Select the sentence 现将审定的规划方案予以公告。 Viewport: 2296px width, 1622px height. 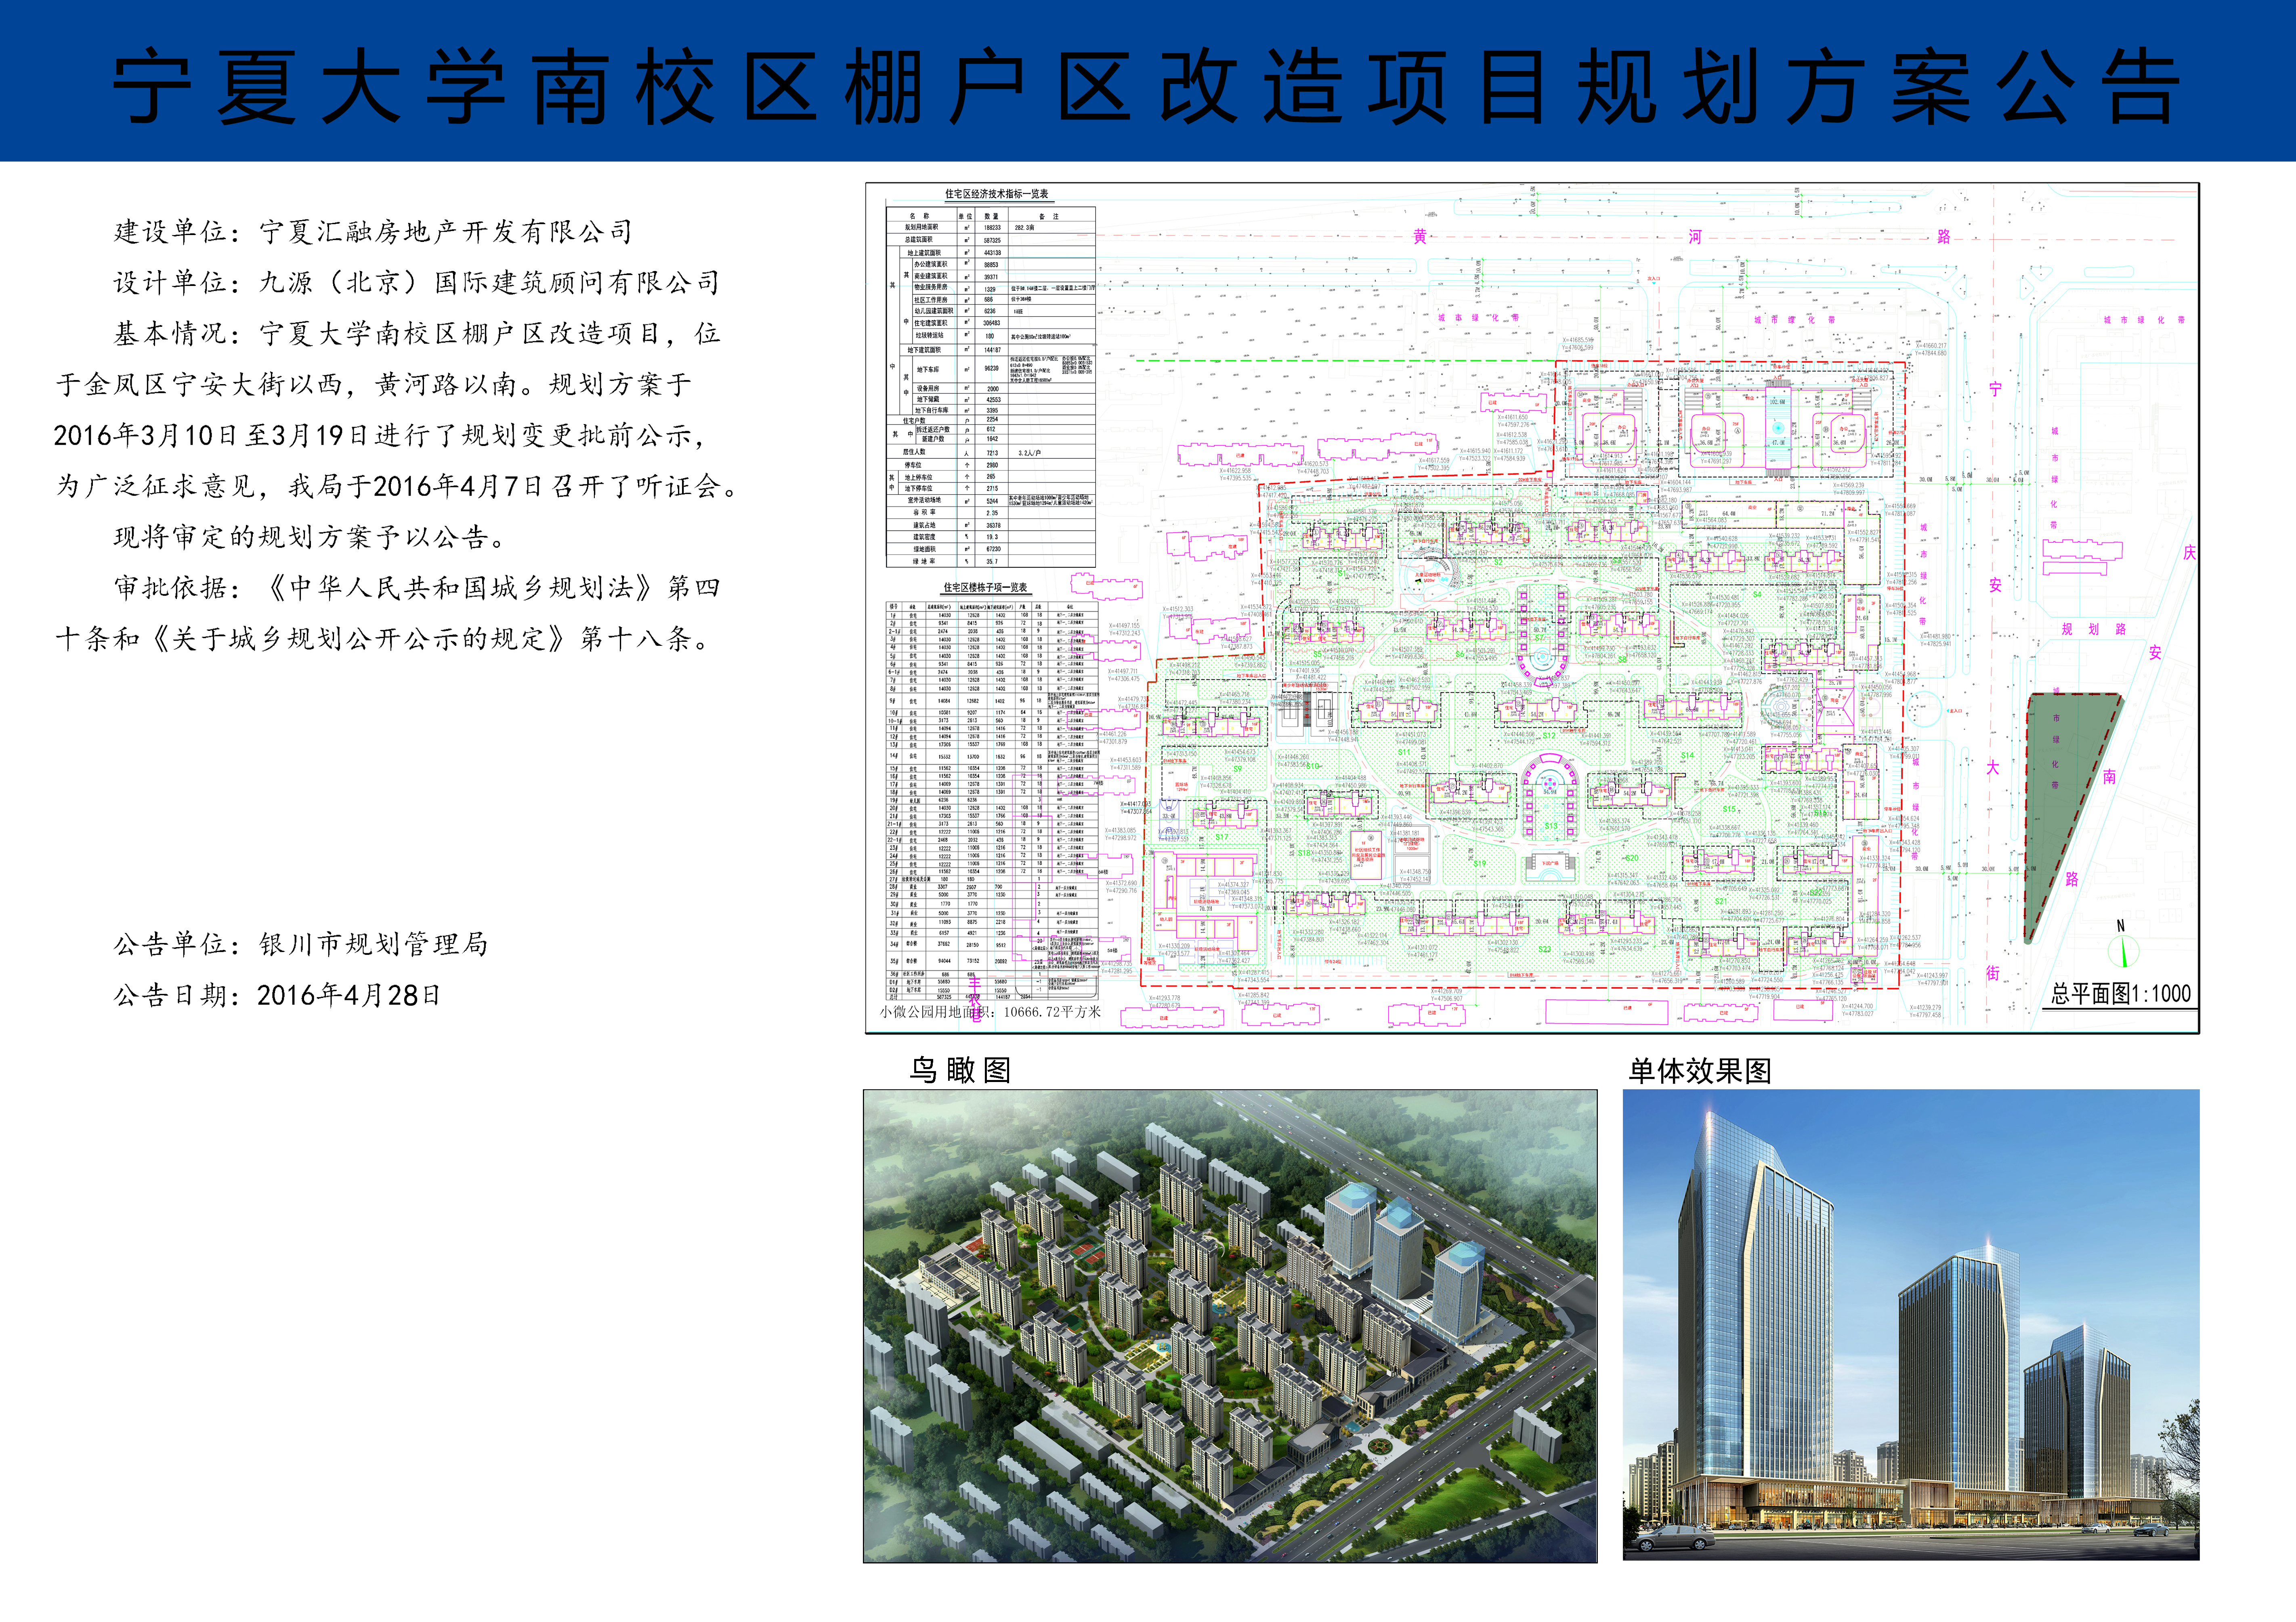pyautogui.click(x=313, y=537)
